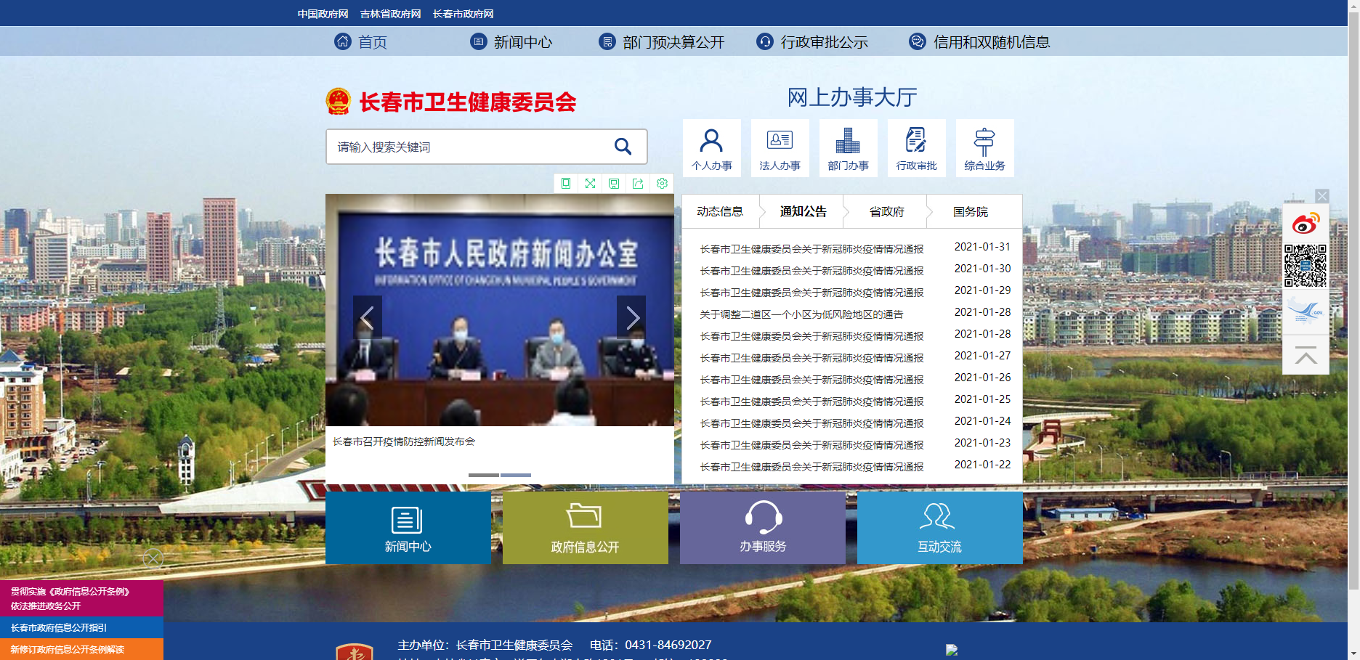Open the 新闻中心 menu in the top bar
This screenshot has height=660, width=1360.
(522, 41)
